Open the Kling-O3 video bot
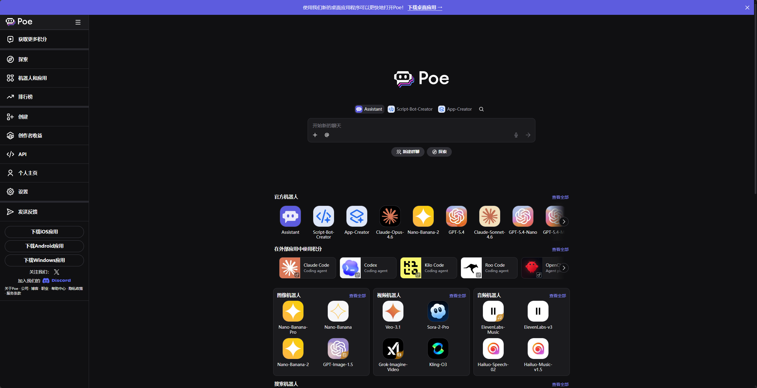Image resolution: width=757 pixels, height=388 pixels. tap(438, 349)
